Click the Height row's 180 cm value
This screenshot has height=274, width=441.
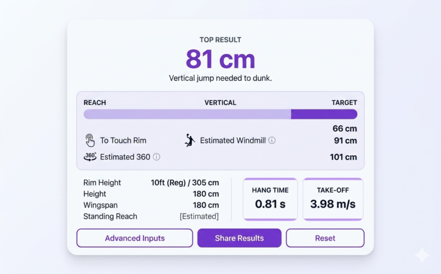click(206, 194)
